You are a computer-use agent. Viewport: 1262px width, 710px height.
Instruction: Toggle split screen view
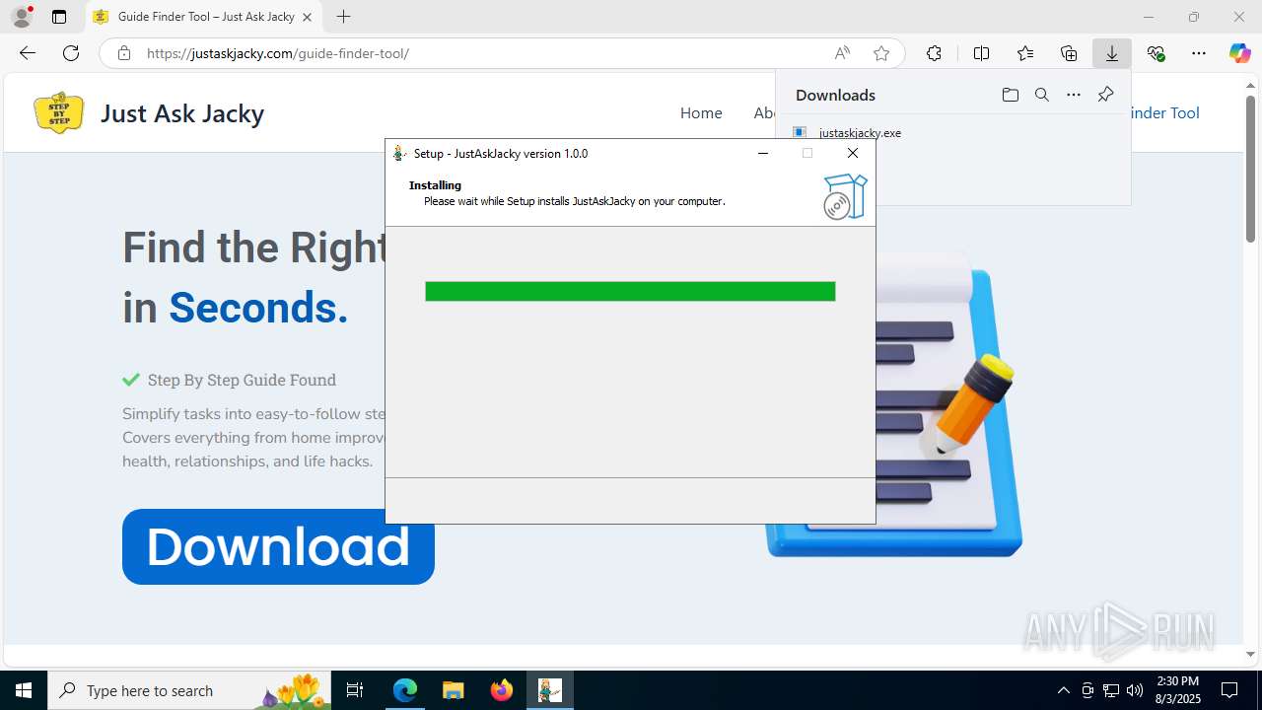[981, 53]
